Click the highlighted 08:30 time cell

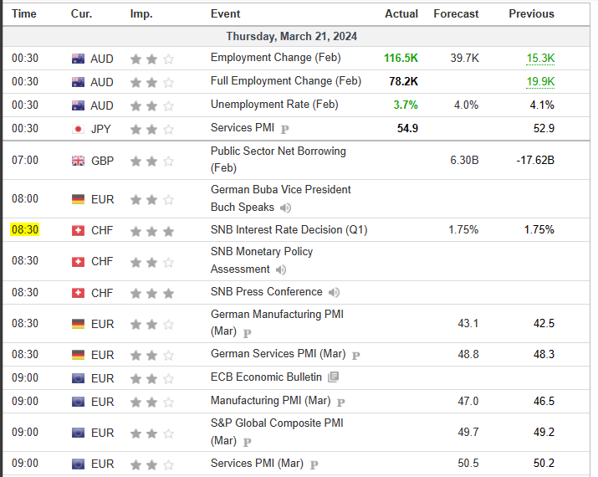click(25, 230)
